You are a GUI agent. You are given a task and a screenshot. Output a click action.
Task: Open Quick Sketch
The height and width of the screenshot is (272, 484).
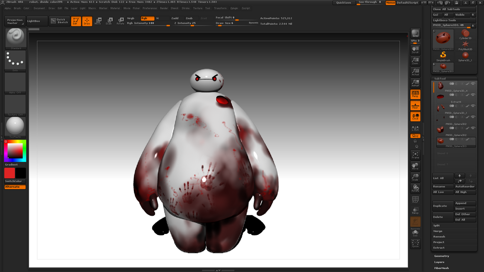(x=59, y=21)
